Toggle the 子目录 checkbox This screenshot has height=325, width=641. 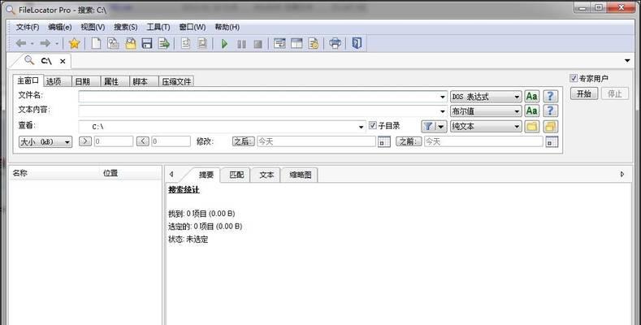tap(372, 125)
